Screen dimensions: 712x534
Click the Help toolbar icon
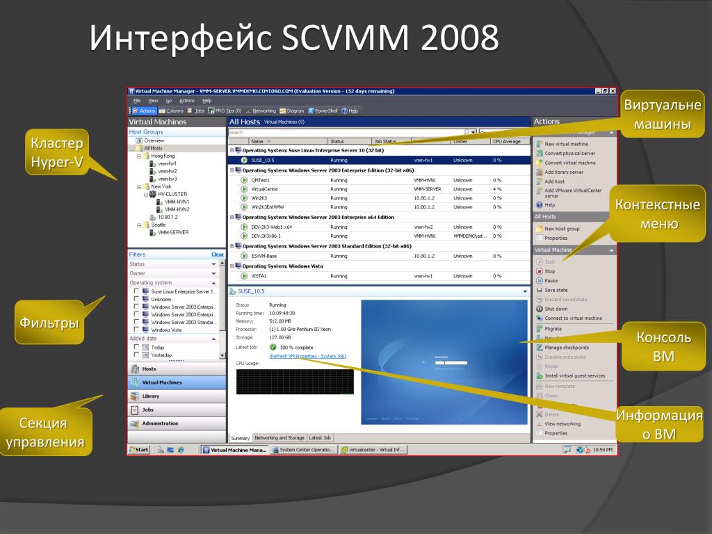tap(350, 111)
